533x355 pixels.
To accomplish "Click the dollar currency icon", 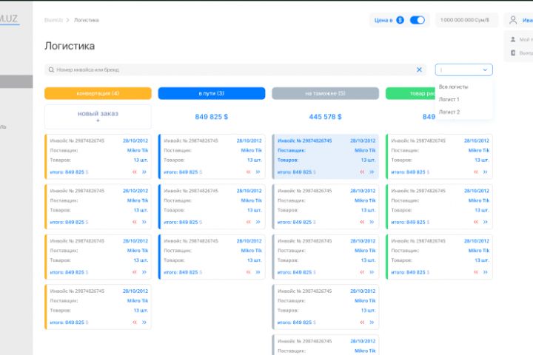I will pos(400,20).
